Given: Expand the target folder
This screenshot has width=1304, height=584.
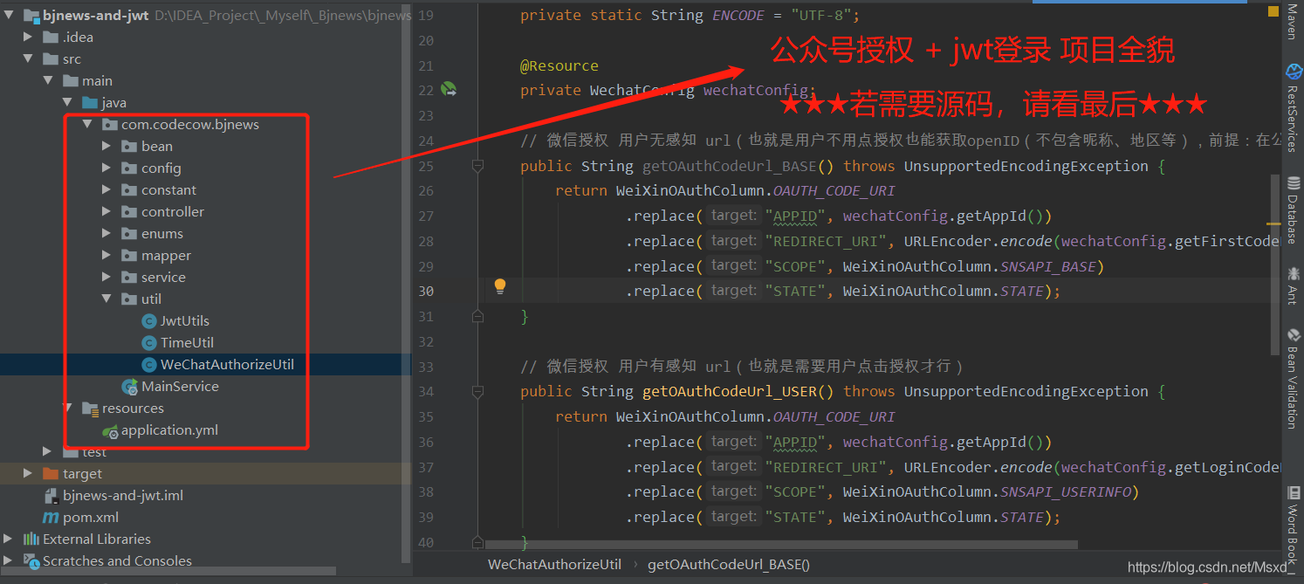Looking at the screenshot, I should click(28, 474).
